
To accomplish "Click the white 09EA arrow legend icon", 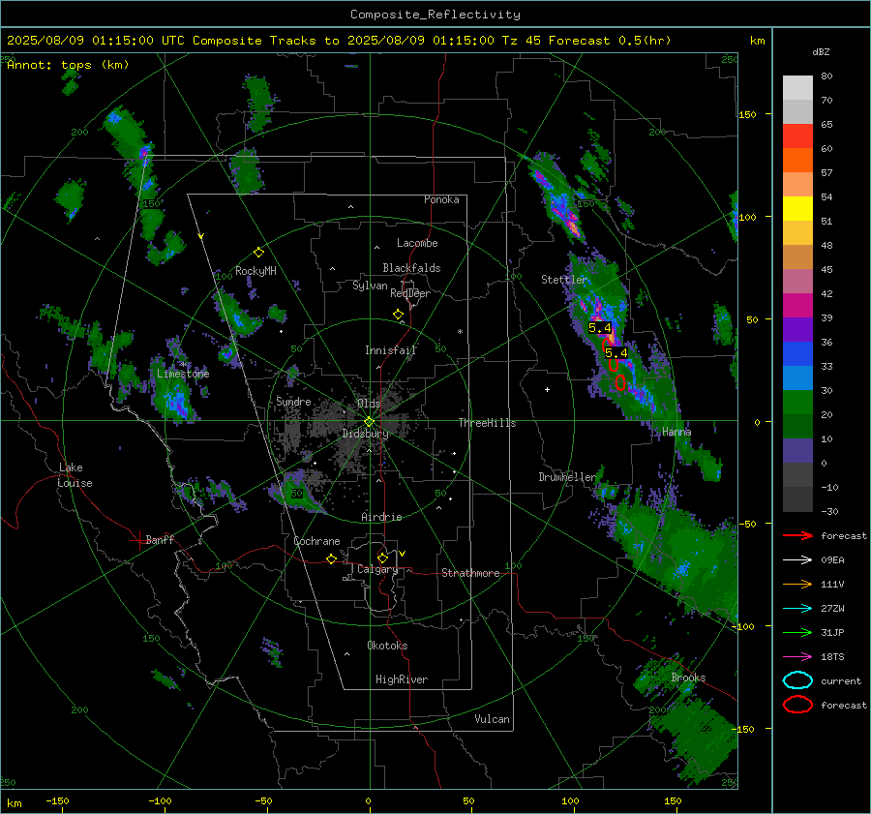I will [x=797, y=560].
